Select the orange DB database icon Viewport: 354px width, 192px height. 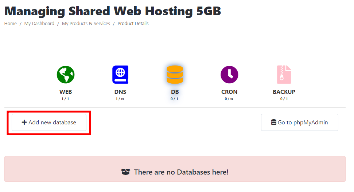point(175,75)
